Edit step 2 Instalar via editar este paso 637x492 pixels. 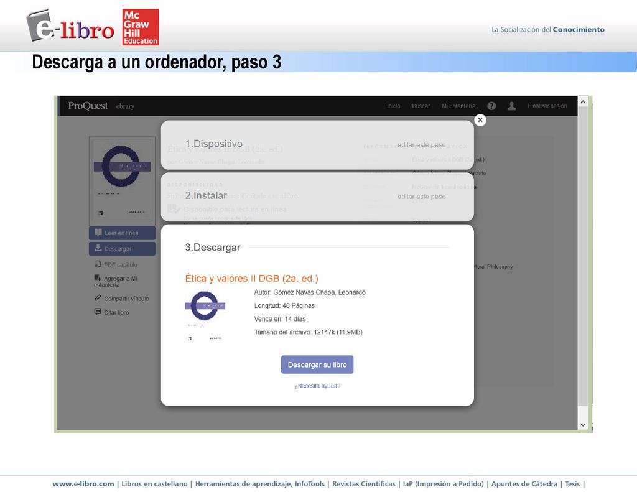421,197
